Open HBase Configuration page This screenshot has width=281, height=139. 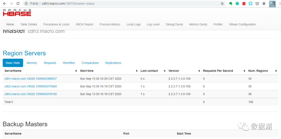pos(242,24)
